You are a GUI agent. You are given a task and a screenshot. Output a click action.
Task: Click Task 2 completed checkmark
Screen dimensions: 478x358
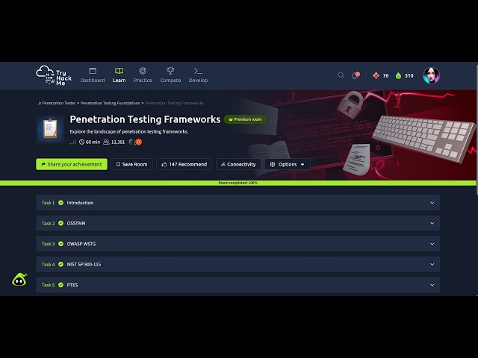[x=61, y=223]
